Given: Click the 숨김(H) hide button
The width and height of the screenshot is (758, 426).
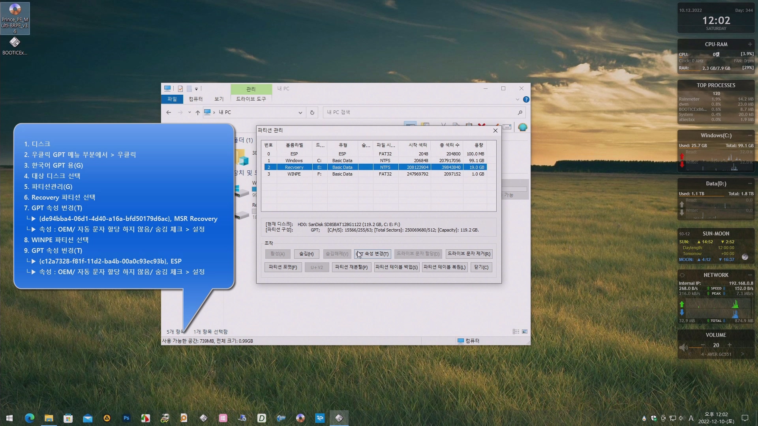Looking at the screenshot, I should tap(306, 254).
